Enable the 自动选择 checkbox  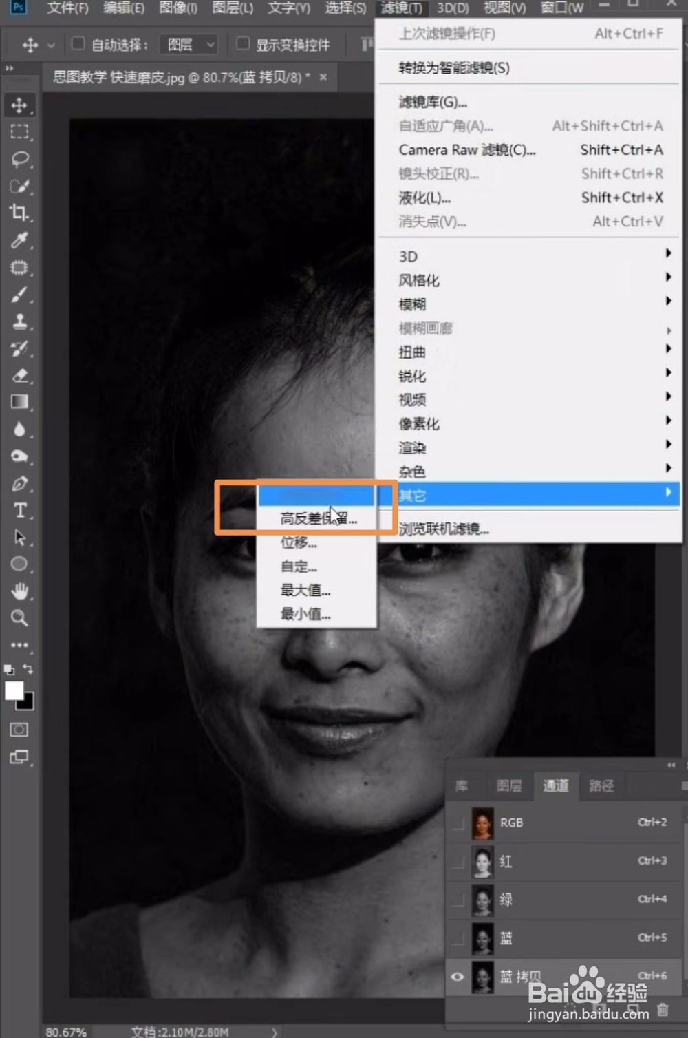pyautogui.click(x=78, y=44)
